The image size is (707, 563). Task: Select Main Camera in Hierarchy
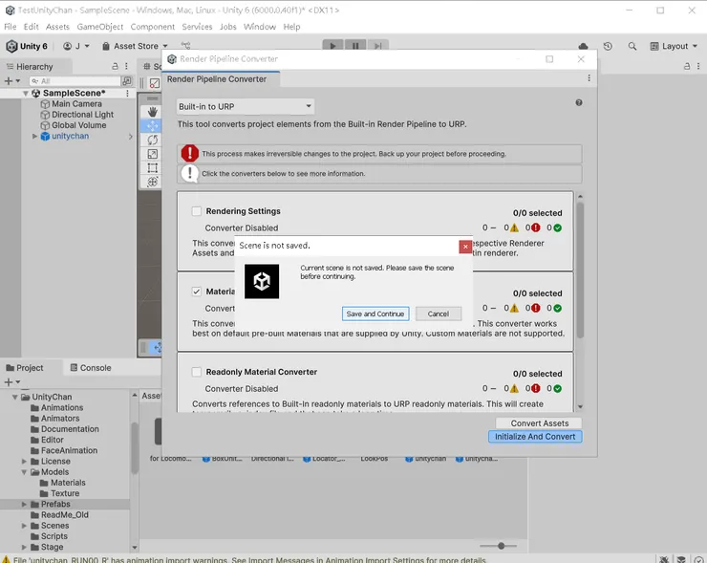(76, 104)
